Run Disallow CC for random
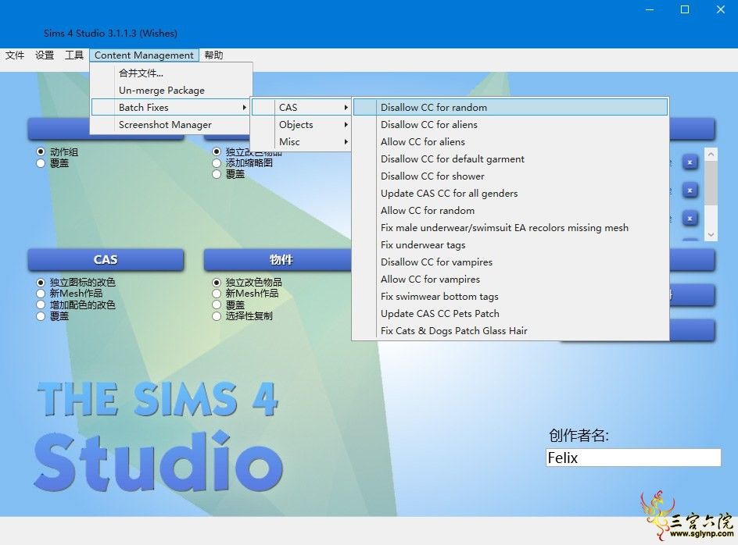738x545 pixels. tap(511, 107)
